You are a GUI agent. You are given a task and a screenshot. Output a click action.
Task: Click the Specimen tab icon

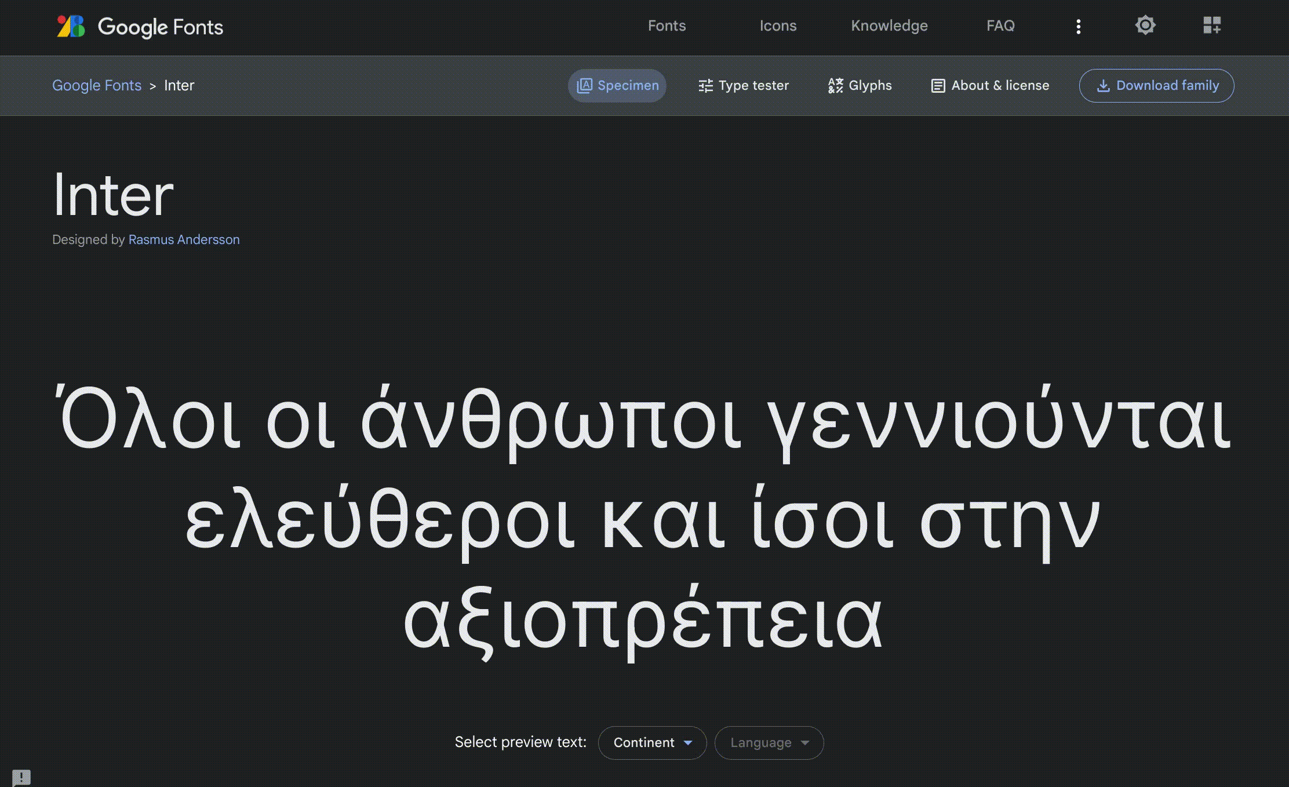click(x=584, y=86)
